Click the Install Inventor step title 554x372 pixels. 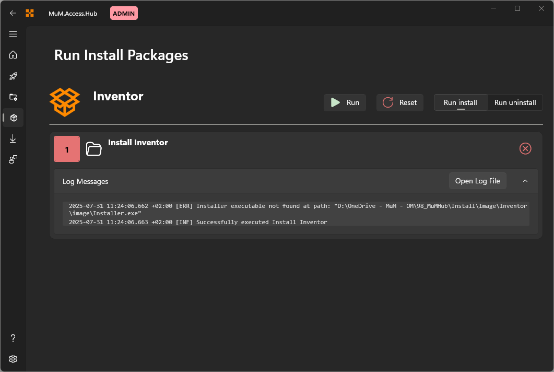(x=138, y=143)
